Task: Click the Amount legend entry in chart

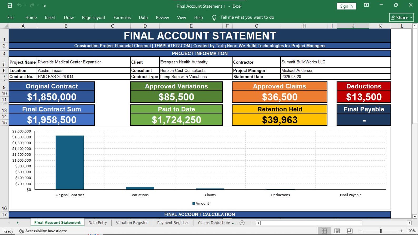Action: coord(201,203)
